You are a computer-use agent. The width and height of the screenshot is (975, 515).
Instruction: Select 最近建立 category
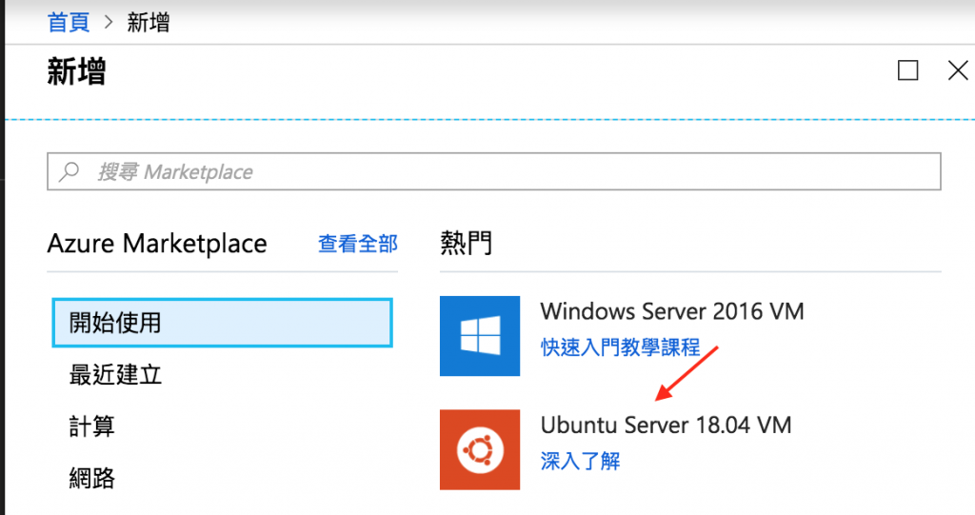point(115,375)
